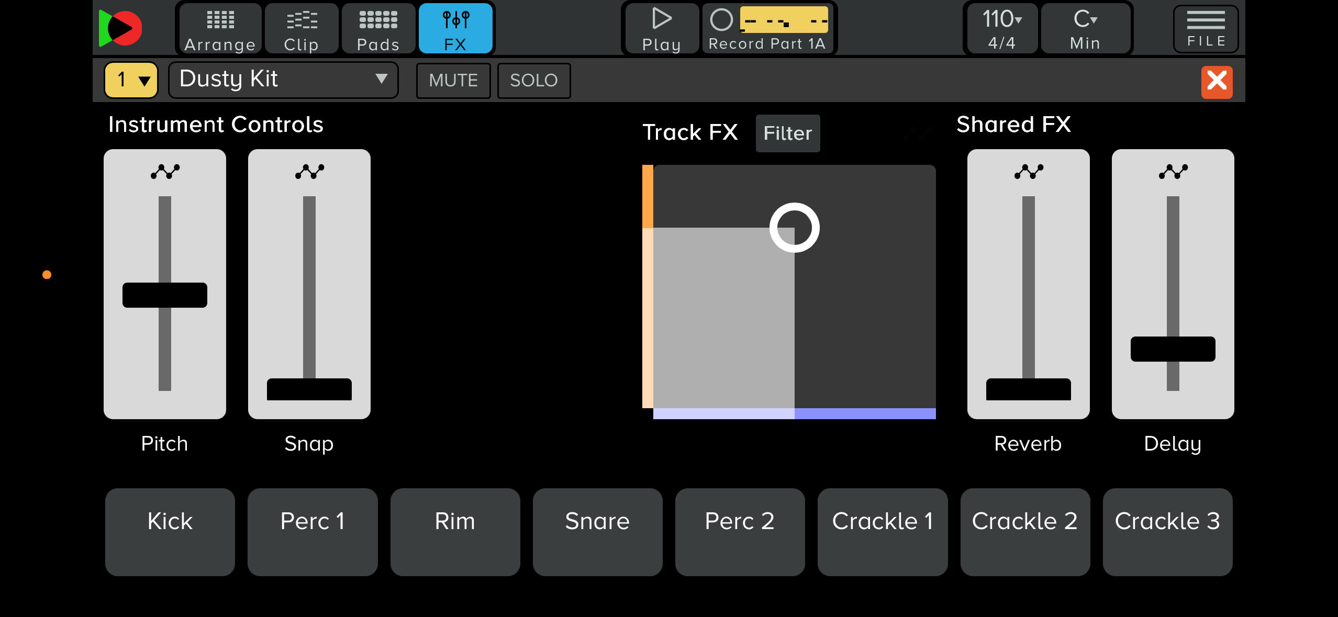Click the filter XY pad circular handle
Viewport: 1338px width, 617px height.
(795, 228)
